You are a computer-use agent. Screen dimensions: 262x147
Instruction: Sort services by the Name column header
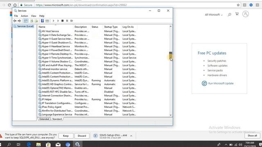(x=56, y=27)
